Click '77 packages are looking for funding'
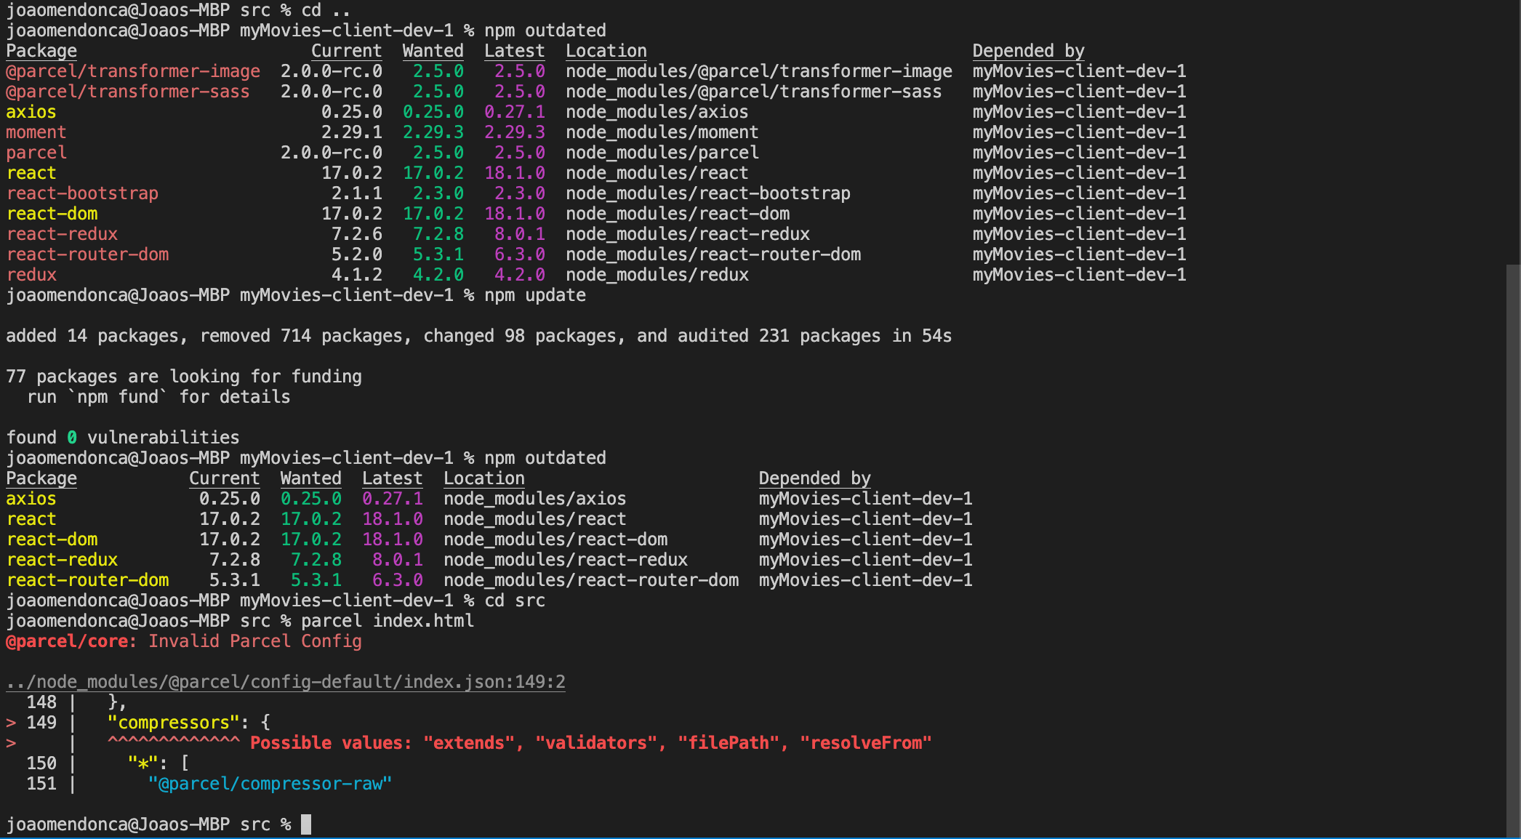 point(184,377)
